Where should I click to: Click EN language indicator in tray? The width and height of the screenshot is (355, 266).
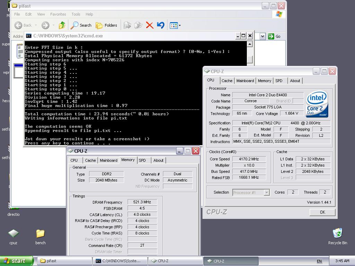coord(319,261)
